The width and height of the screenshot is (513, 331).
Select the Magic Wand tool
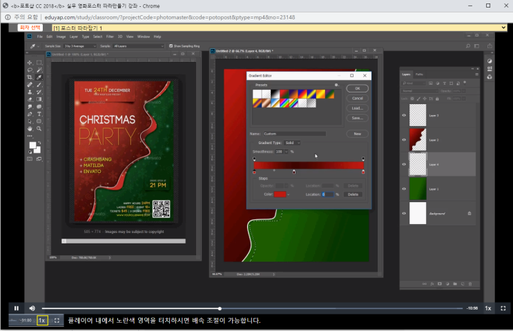(x=39, y=70)
